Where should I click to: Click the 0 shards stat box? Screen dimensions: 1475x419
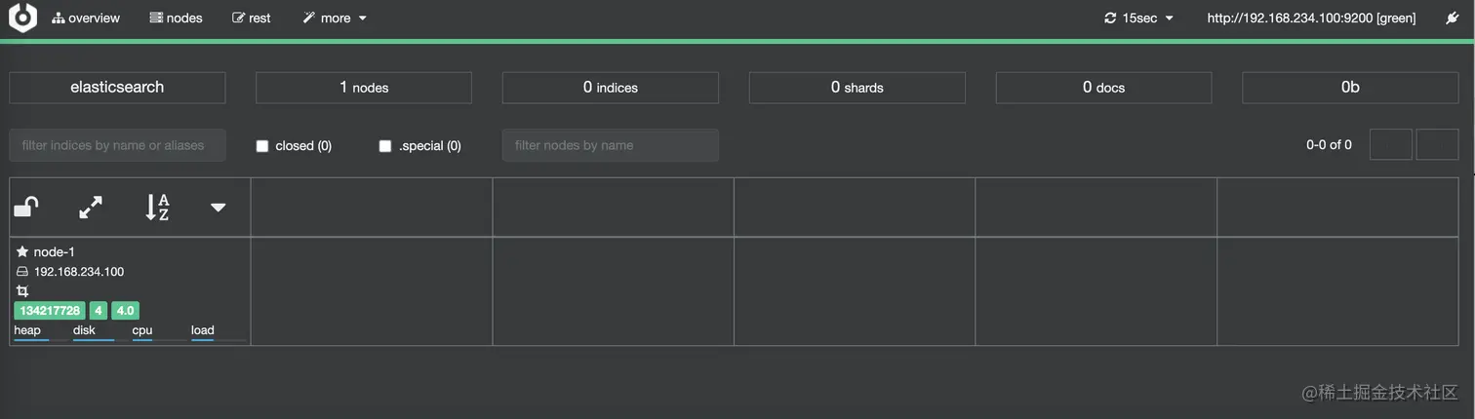point(857,88)
